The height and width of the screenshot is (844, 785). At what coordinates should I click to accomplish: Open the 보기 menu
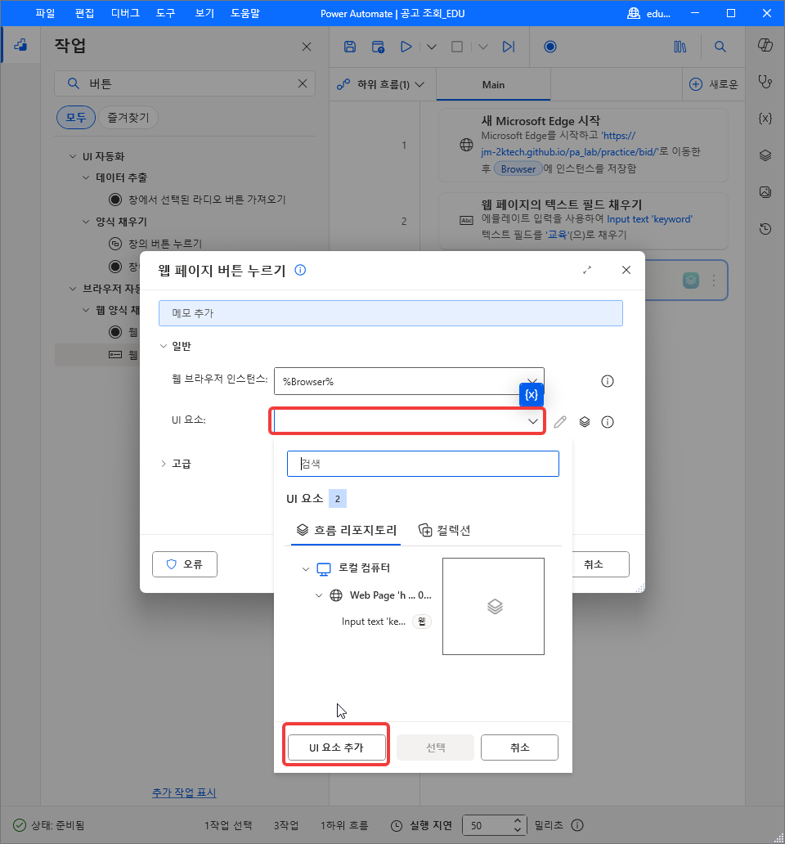(x=204, y=13)
